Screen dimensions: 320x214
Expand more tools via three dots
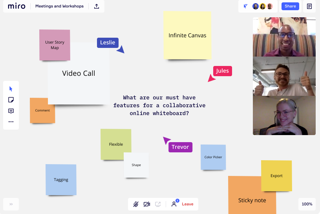[x=11, y=122]
